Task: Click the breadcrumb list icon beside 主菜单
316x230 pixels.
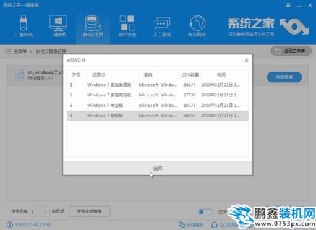Action: (8, 51)
